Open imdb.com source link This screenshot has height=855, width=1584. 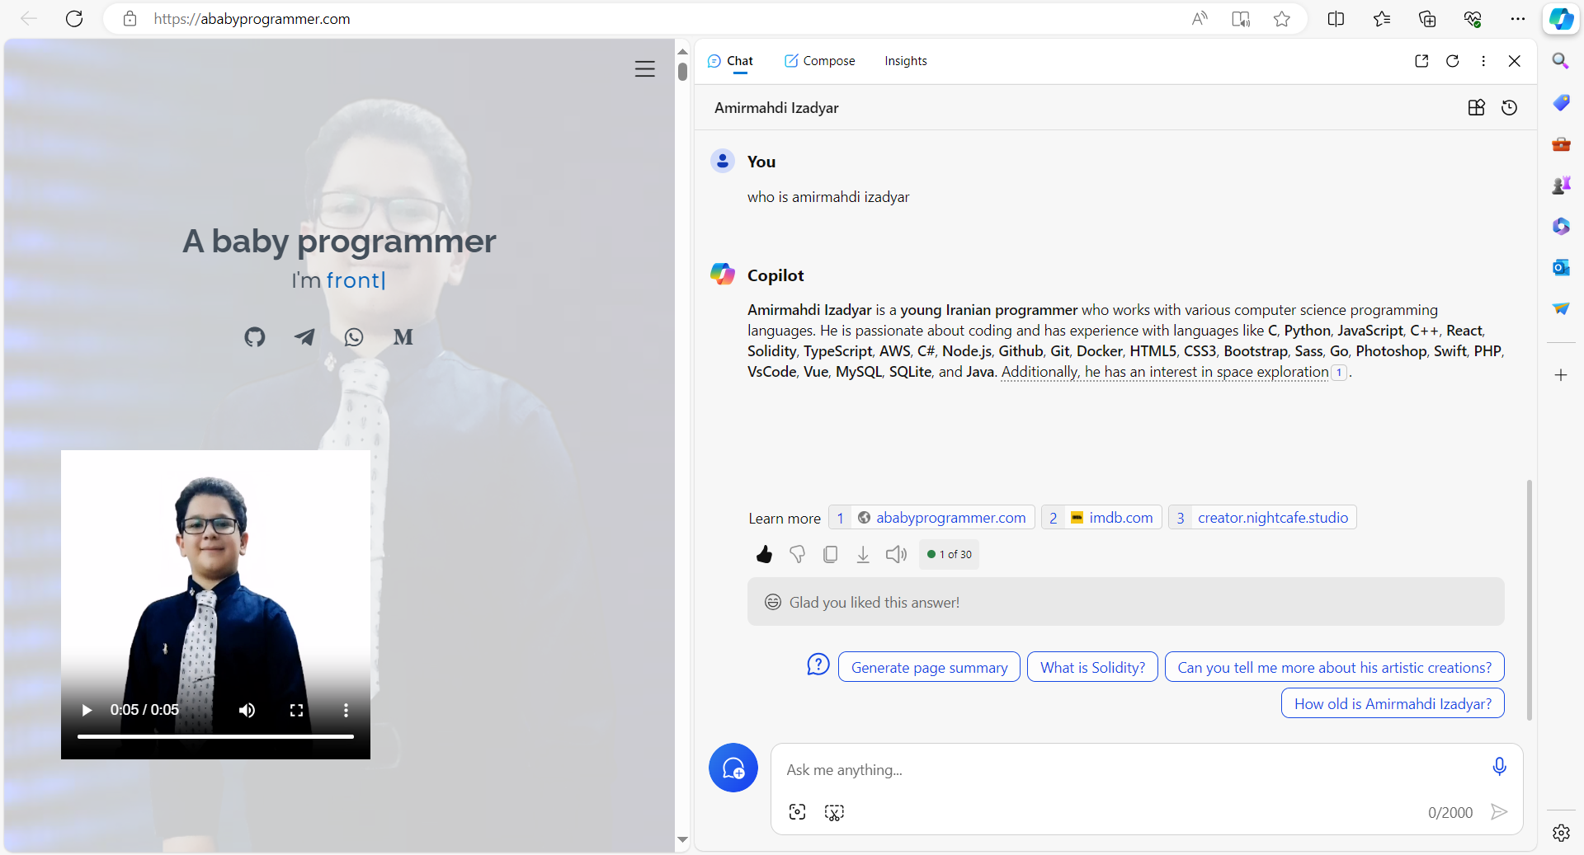(1102, 517)
